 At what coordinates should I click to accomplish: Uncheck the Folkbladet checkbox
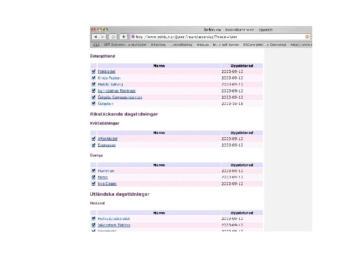point(93,72)
